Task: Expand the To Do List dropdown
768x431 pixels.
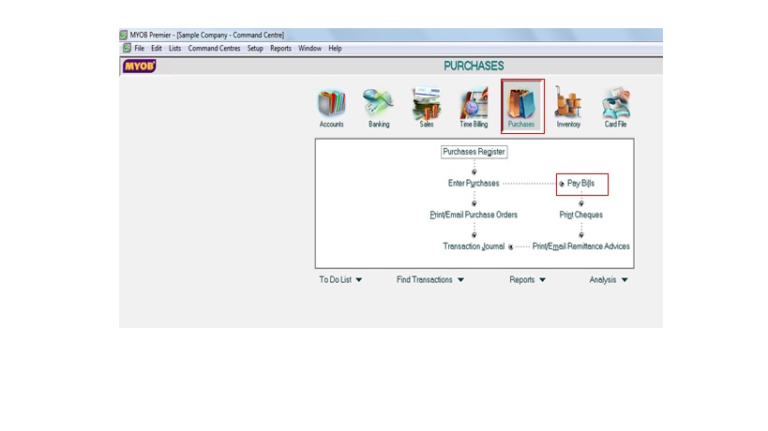Action: pos(340,279)
